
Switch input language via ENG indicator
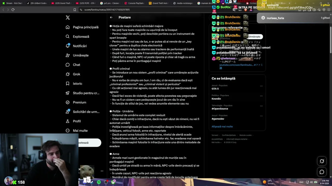point(301,182)
